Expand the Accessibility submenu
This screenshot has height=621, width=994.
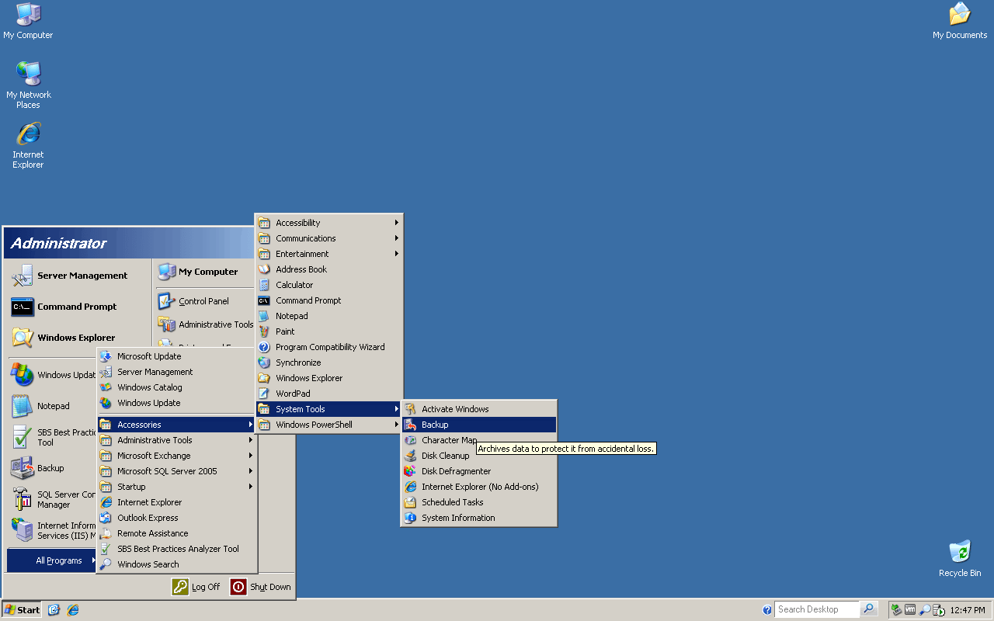[x=328, y=223]
